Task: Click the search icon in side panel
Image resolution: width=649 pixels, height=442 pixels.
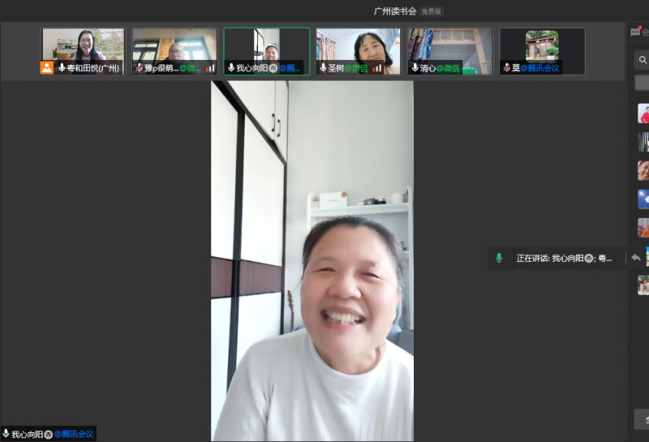Action: (x=643, y=60)
